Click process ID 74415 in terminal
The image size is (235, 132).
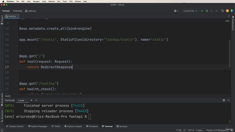(x=78, y=106)
